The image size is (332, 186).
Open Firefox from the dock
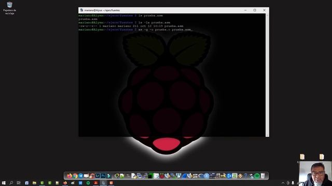tap(70, 176)
